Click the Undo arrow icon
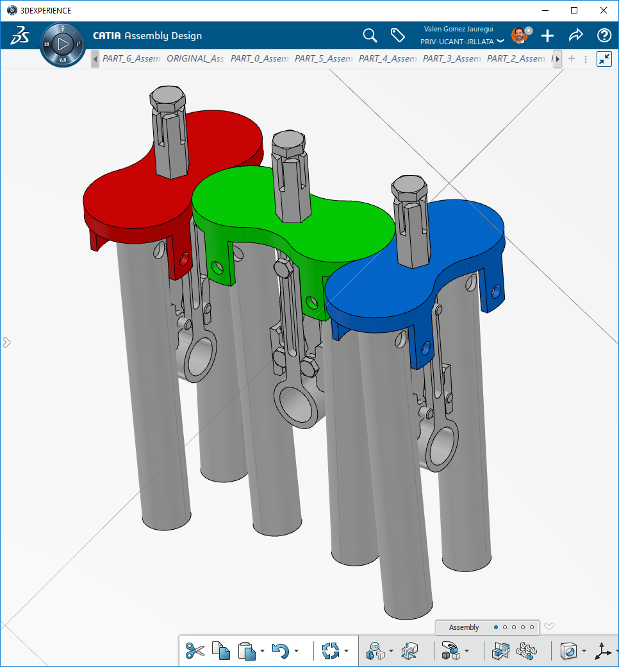Screen dimensions: 619x667 coord(280,651)
